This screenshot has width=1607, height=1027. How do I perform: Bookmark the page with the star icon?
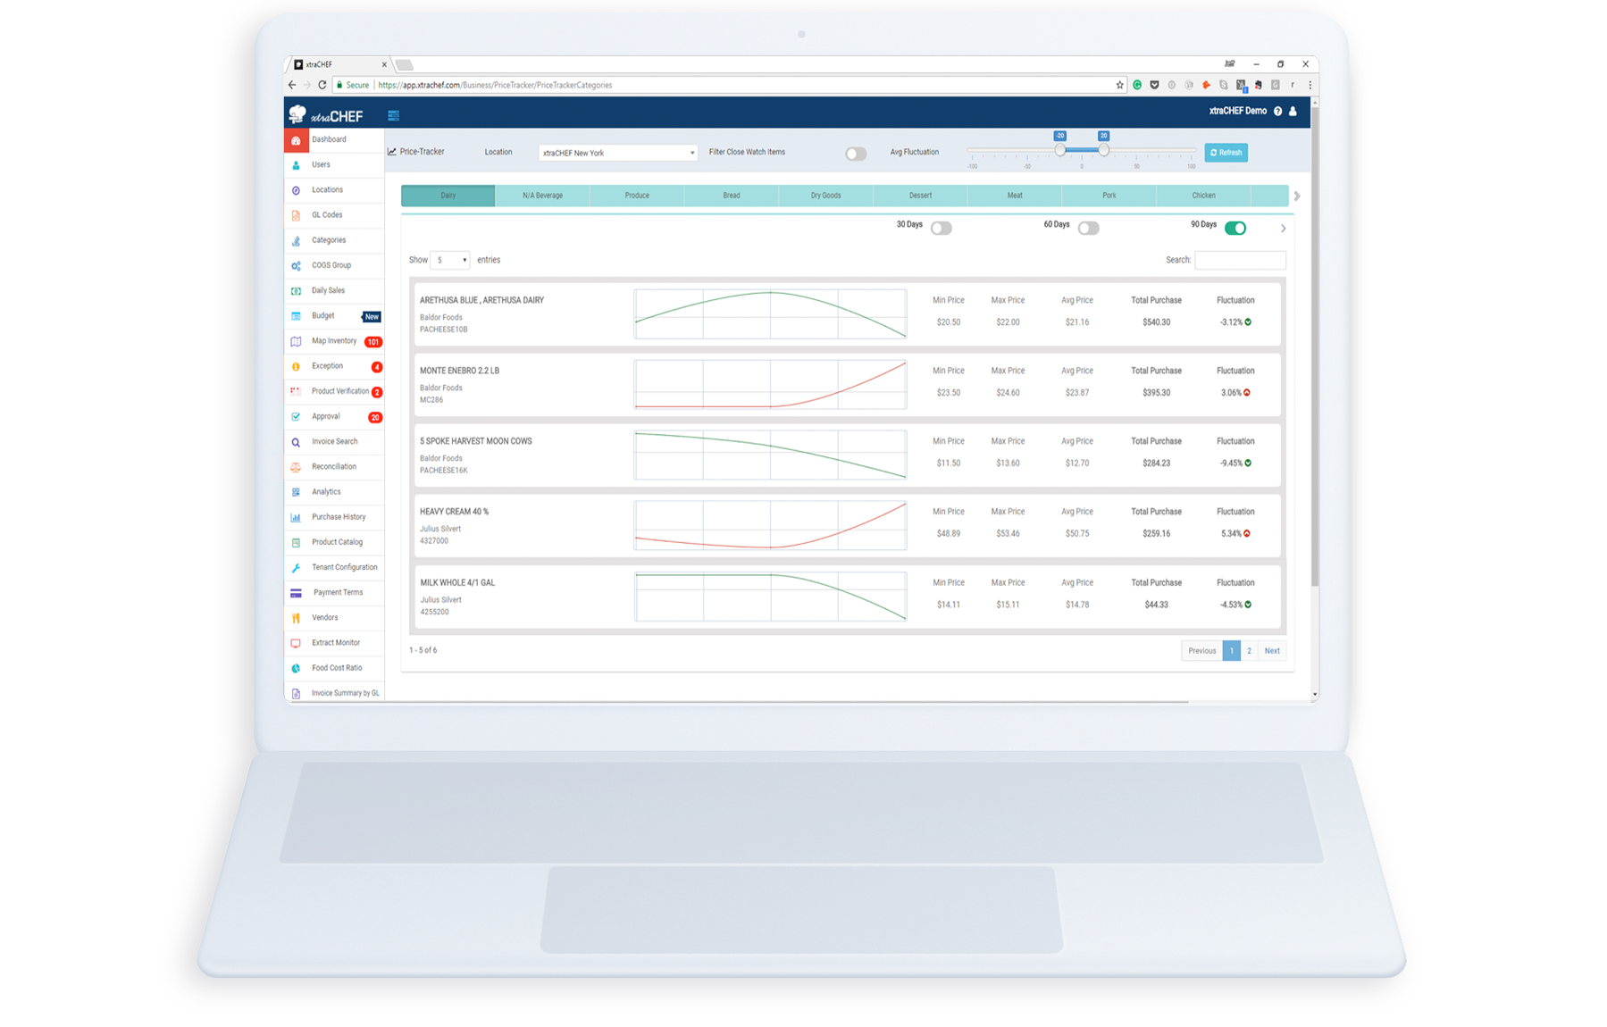coord(1119,85)
